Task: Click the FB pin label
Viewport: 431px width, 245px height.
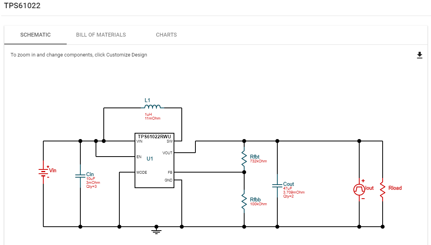Action: click(170, 172)
